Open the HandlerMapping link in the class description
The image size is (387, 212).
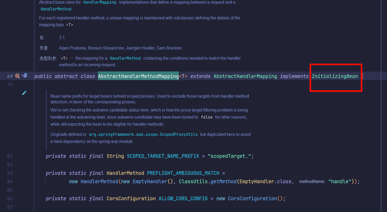(100, 2)
